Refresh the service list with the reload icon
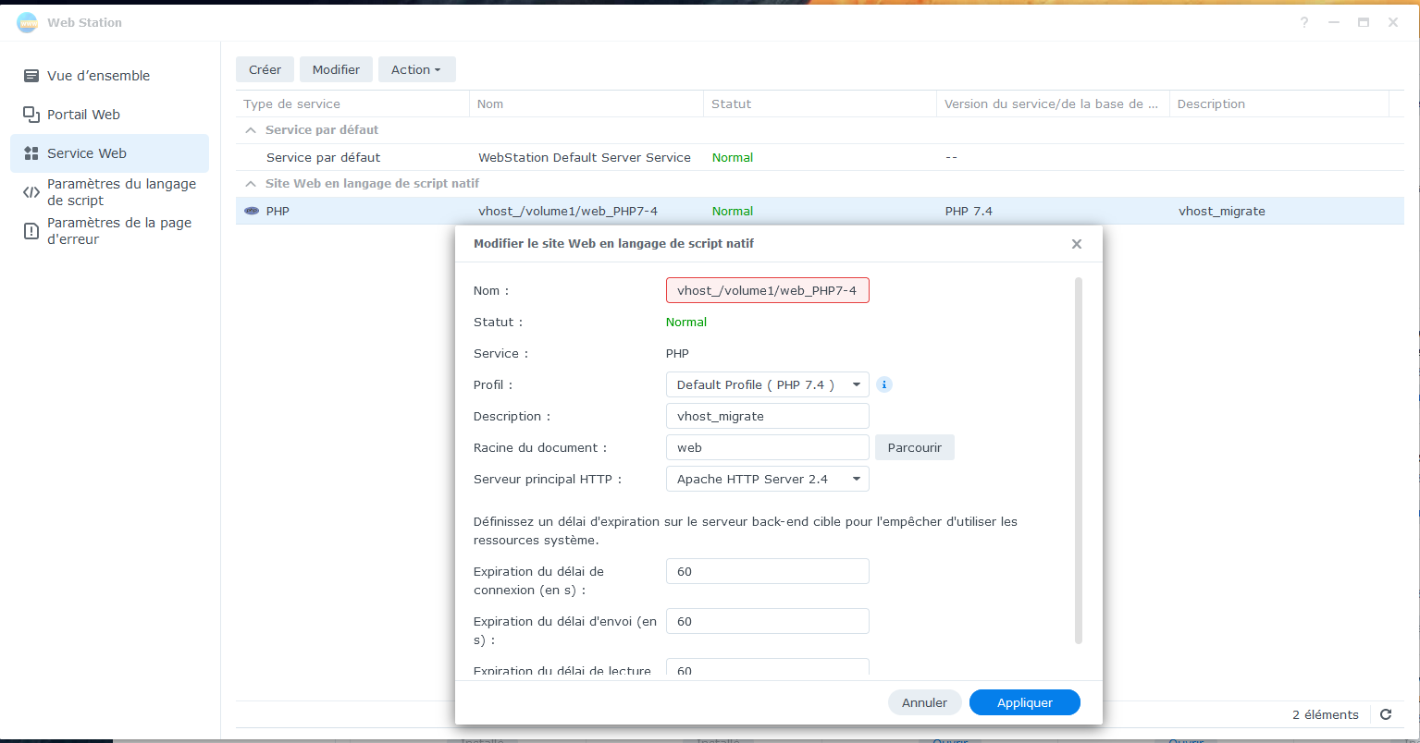1420x743 pixels. click(x=1386, y=714)
